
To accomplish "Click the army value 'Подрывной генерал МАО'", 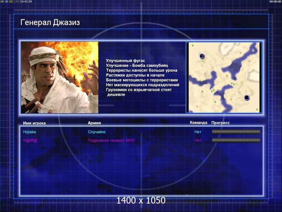I will [x=111, y=140].
